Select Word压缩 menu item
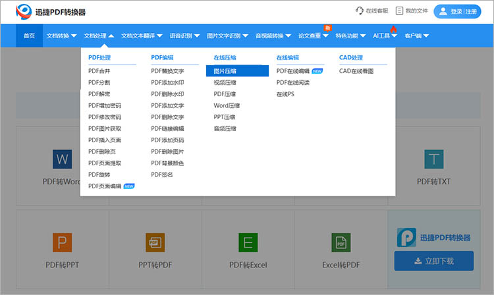This screenshot has height=295, width=494. tap(227, 105)
